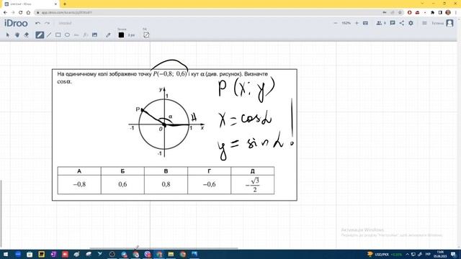Open browser side panel icon

click(x=440, y=12)
